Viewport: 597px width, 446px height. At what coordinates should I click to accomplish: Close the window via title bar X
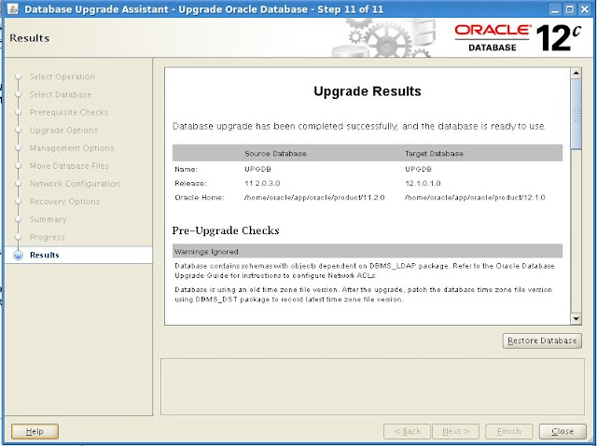[585, 9]
